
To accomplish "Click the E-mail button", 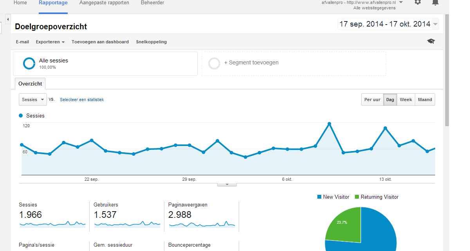I will (22, 42).
